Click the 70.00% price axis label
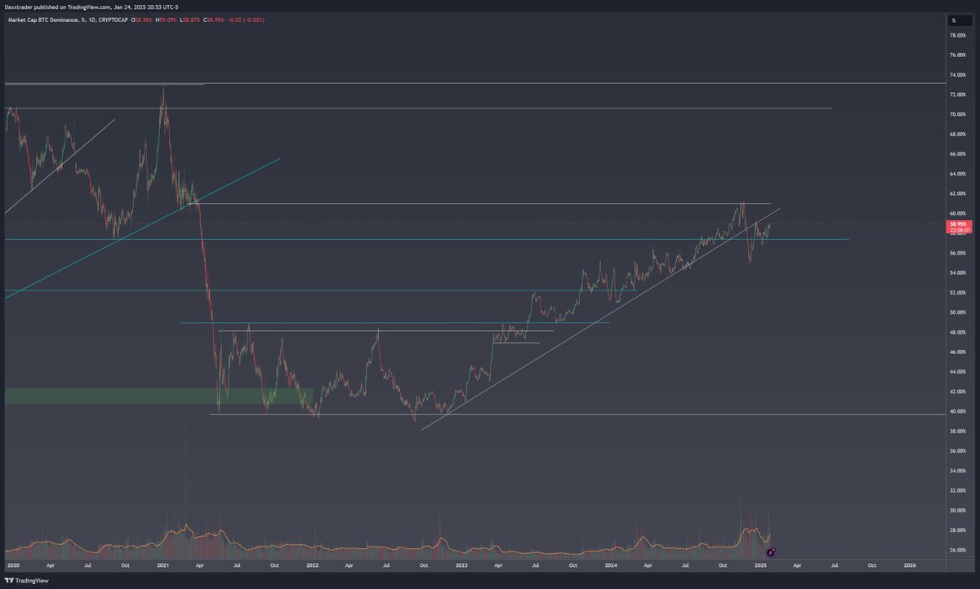 click(x=957, y=115)
